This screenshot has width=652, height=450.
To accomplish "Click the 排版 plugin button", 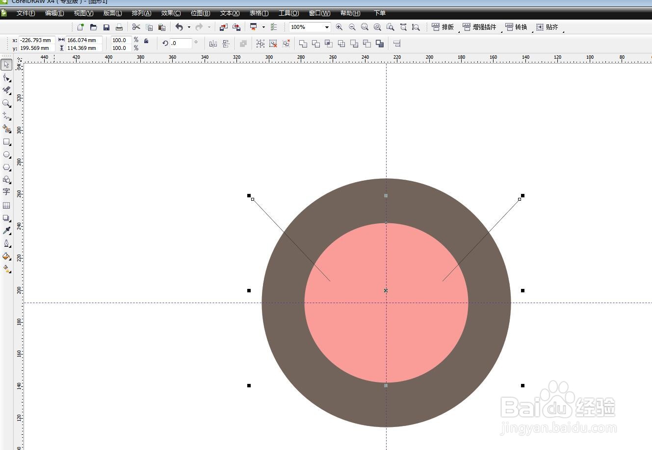I will (x=443, y=27).
